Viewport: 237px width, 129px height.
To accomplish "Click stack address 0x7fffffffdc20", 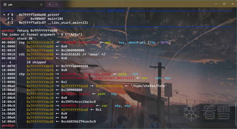I will [40, 90].
